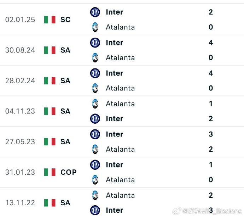Click the Weibo watermark logo

tap(176, 211)
